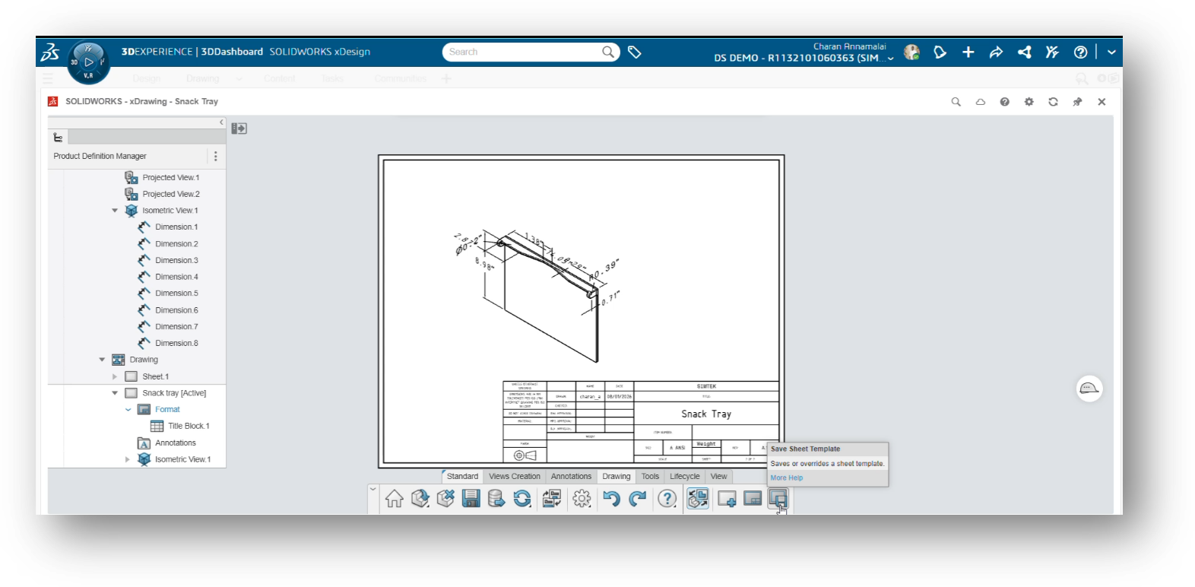Click the panel toggle arrow icon above the drawing
Screen dimensions: 1195x587
tap(239, 129)
